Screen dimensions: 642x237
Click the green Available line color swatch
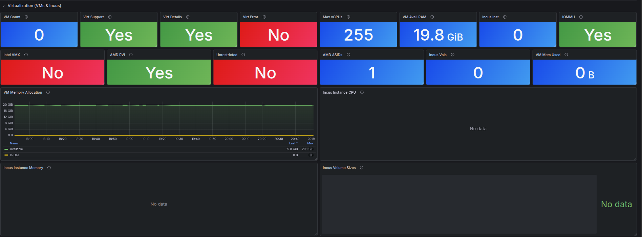click(6, 149)
